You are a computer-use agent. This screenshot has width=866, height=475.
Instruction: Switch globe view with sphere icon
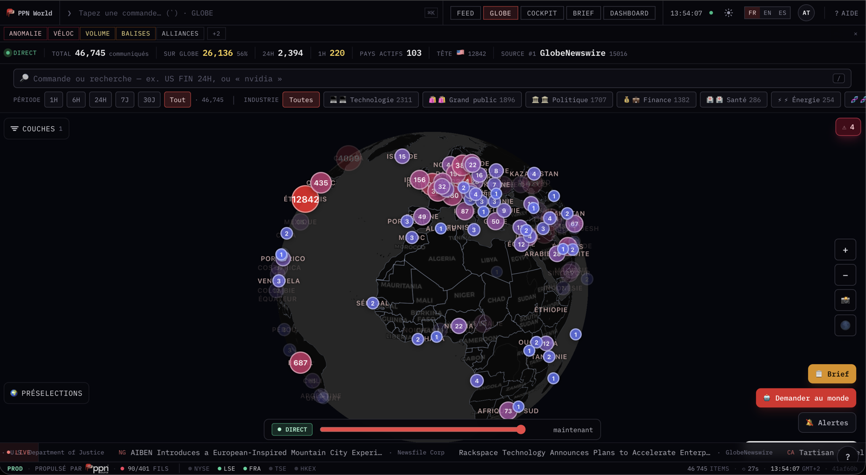[845, 326]
